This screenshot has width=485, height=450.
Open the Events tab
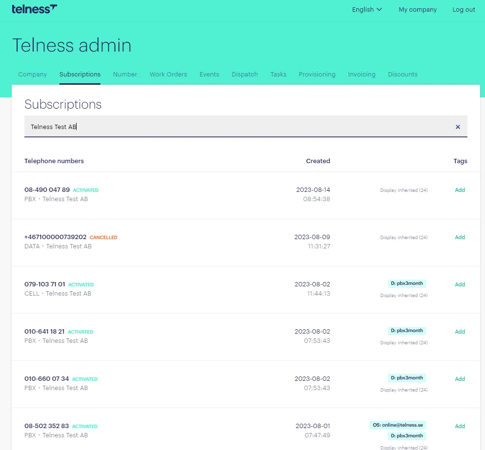click(209, 74)
